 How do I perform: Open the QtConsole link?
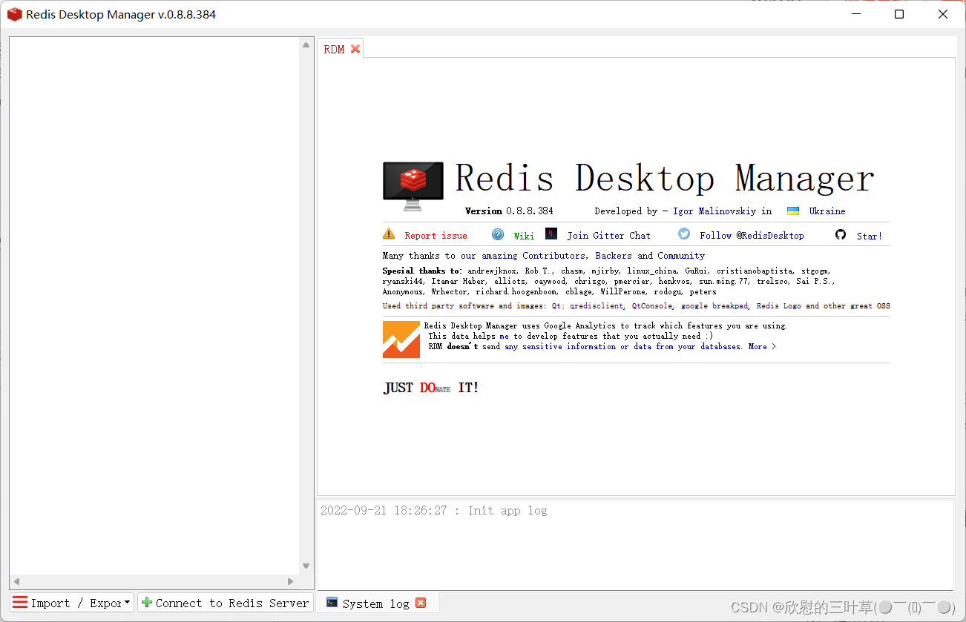pyautogui.click(x=652, y=305)
